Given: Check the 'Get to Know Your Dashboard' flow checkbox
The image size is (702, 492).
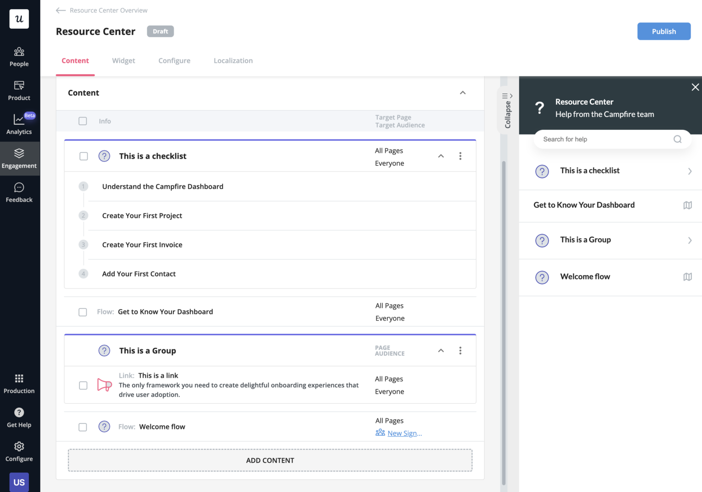Looking at the screenshot, I should click(83, 312).
